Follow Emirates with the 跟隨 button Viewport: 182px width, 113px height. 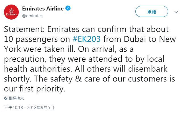click(152, 12)
